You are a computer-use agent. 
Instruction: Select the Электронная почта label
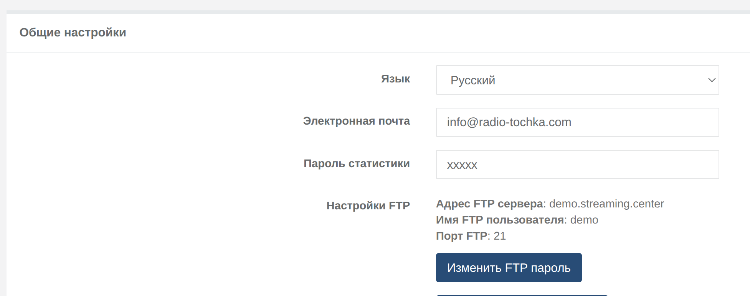click(x=356, y=121)
